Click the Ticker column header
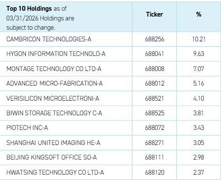The height and width of the screenshot is (180, 221). point(154,15)
